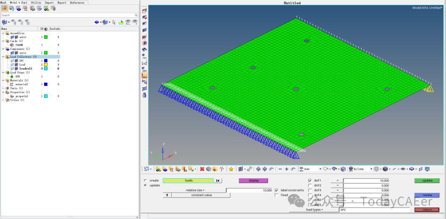The image size is (446, 219).
Task: Click the distance measure icon
Action: [x=145, y=63]
